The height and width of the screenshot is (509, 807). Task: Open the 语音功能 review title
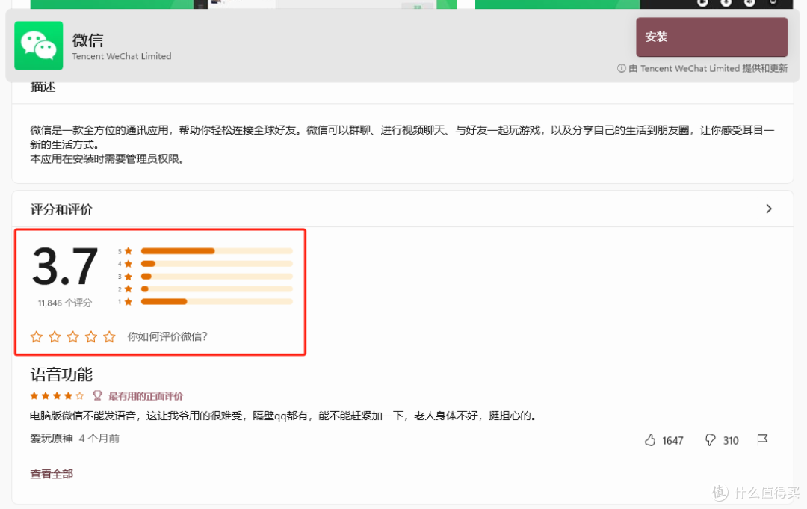click(61, 374)
